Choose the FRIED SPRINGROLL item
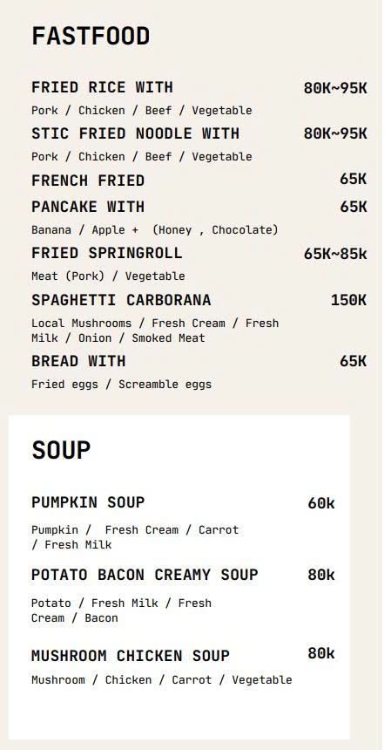The width and height of the screenshot is (391, 750). pos(107,253)
